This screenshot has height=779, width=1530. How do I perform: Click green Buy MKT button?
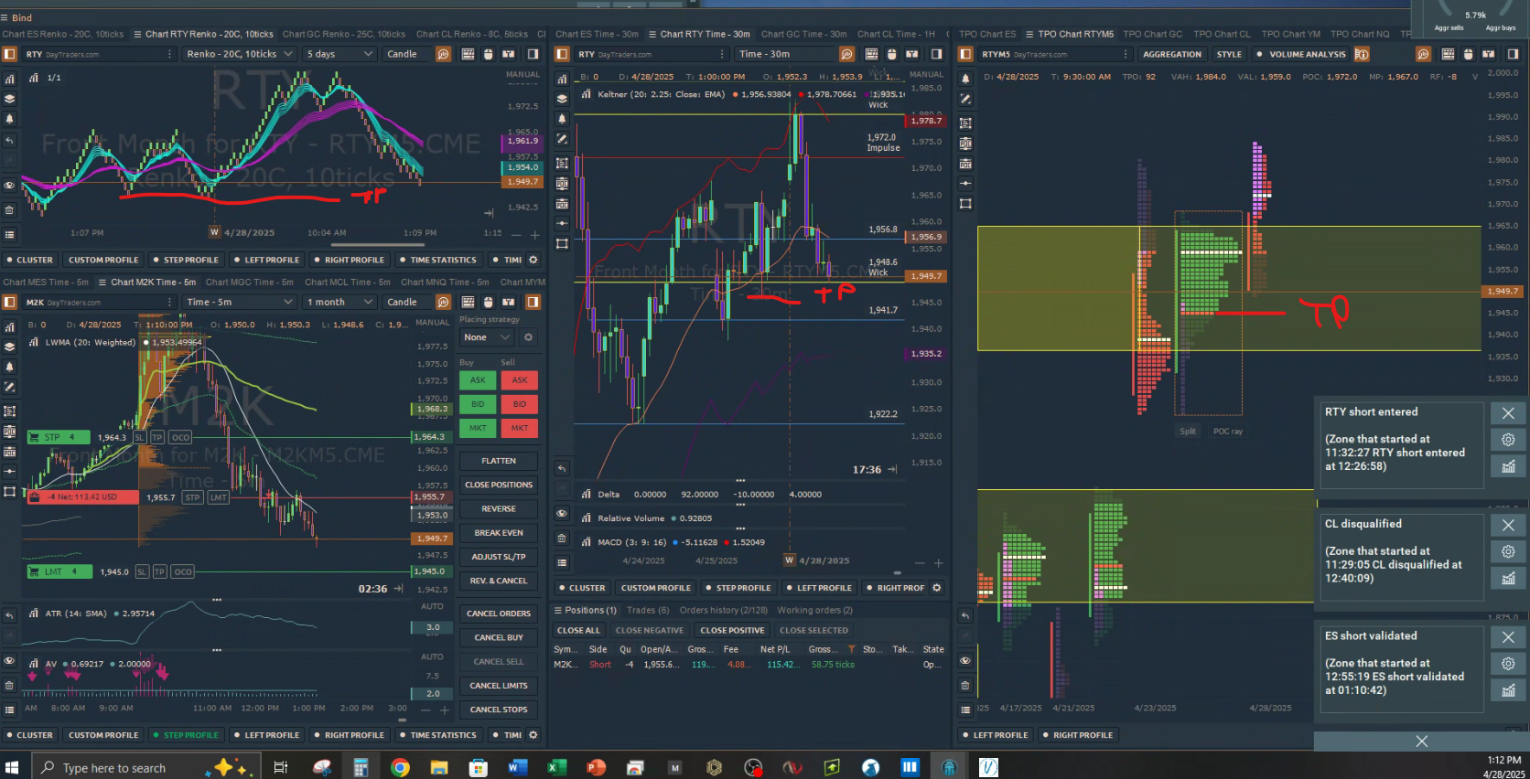[478, 428]
